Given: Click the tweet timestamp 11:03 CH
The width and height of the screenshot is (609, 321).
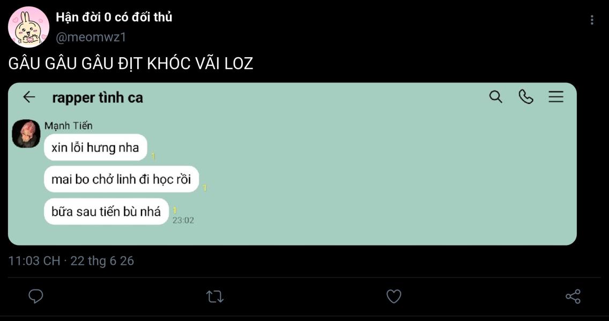Looking at the screenshot, I should [x=34, y=261].
